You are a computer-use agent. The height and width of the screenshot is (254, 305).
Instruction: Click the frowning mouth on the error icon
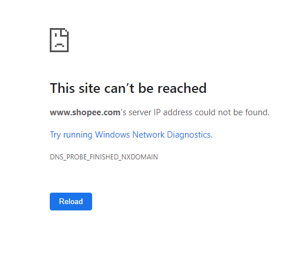tap(60, 45)
